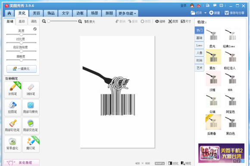Click the 登录 login link
The height and width of the screenshot is (166, 250).
click(184, 6)
